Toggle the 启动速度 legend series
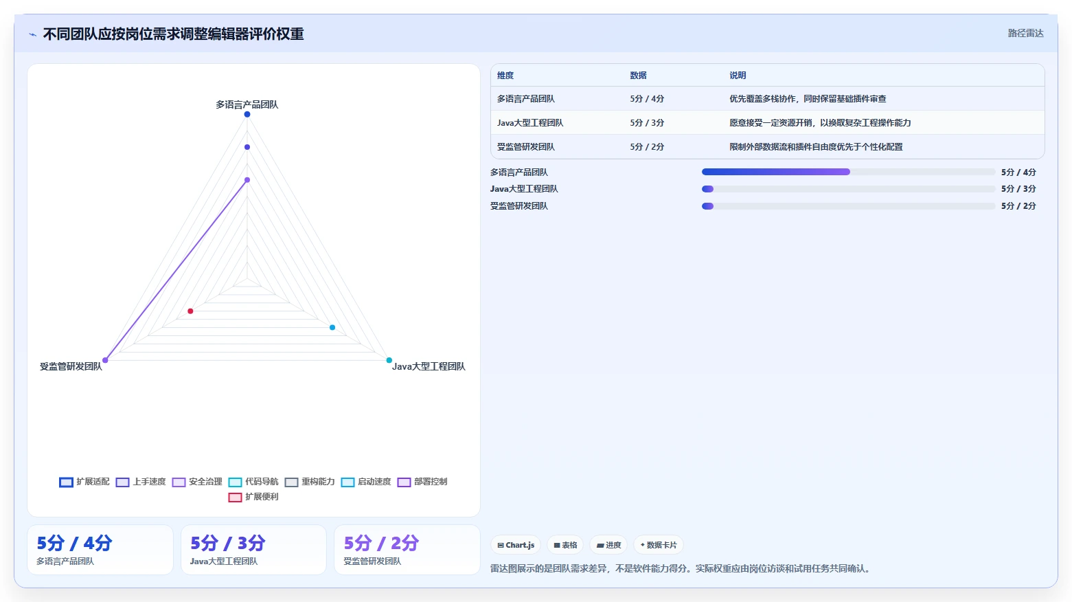1072x602 pixels. coord(366,482)
